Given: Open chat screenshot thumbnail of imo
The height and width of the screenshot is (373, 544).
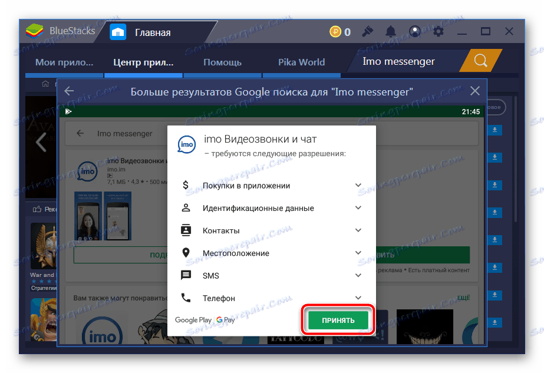Looking at the screenshot, I should click(118, 216).
